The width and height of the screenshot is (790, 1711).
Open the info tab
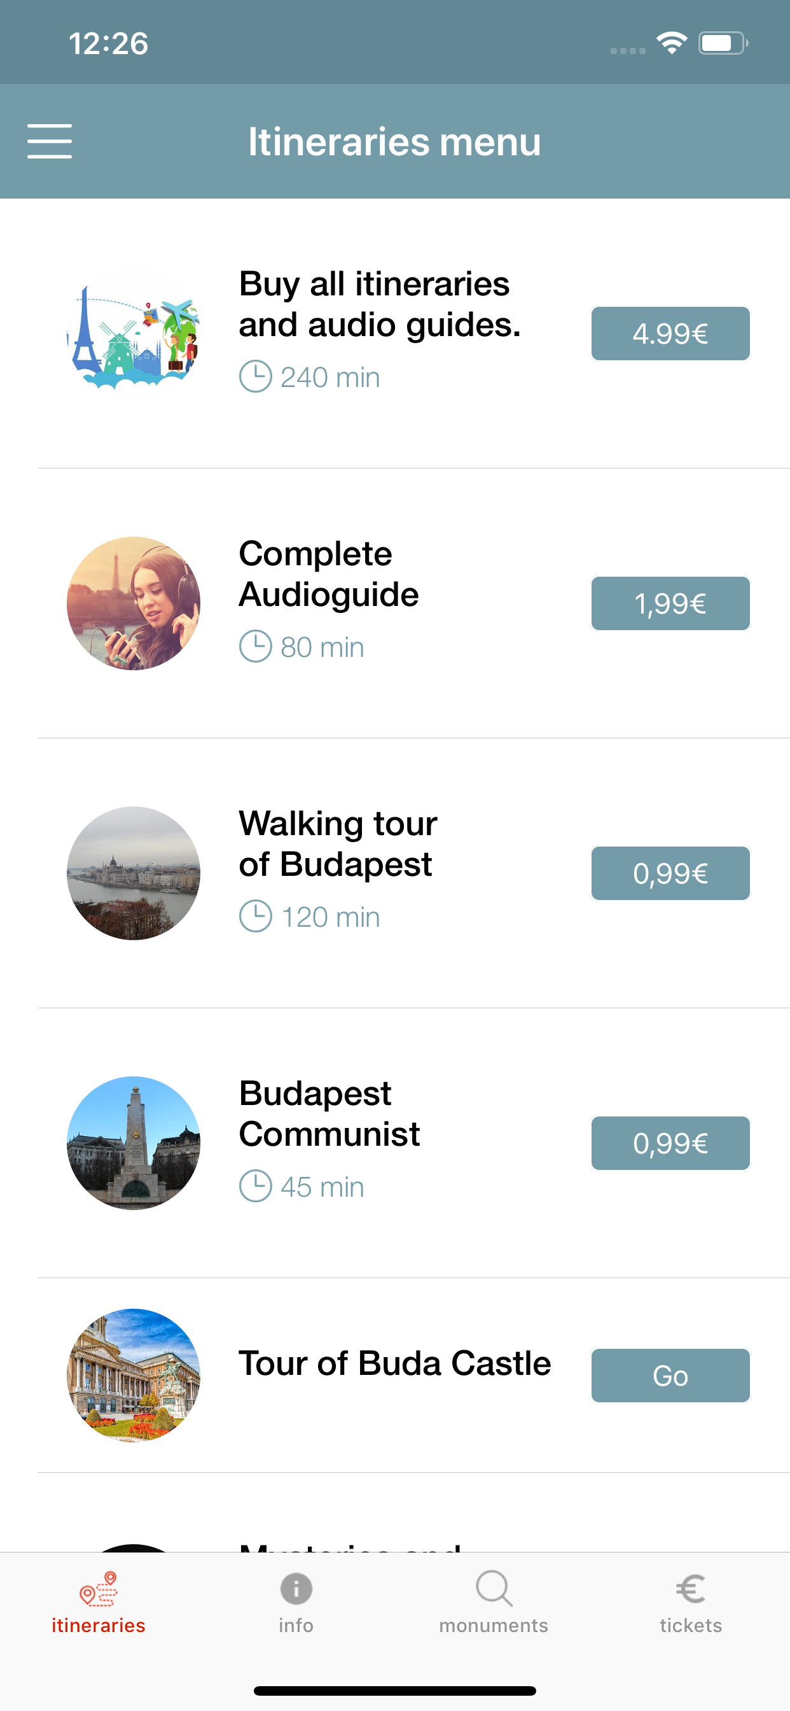click(295, 1602)
